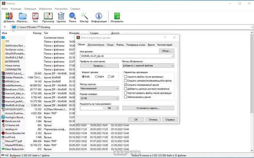The width and height of the screenshot is (254, 158).
Task: Click the Удалить trash icon
Action: point(61,16)
